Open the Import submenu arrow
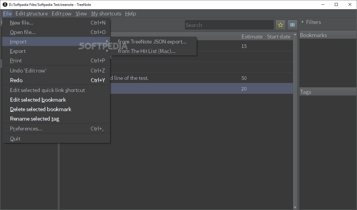Viewport: 357px width, 210px height. [x=107, y=41]
